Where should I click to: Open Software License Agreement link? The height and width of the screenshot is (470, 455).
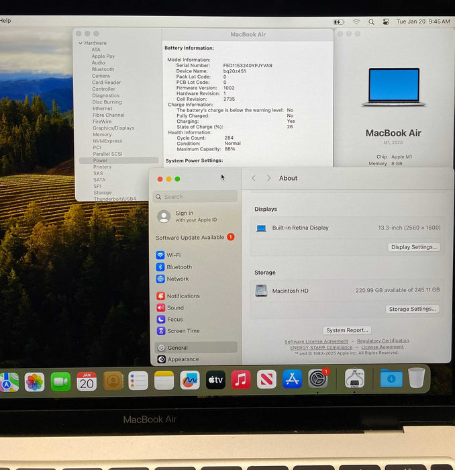[316, 341]
